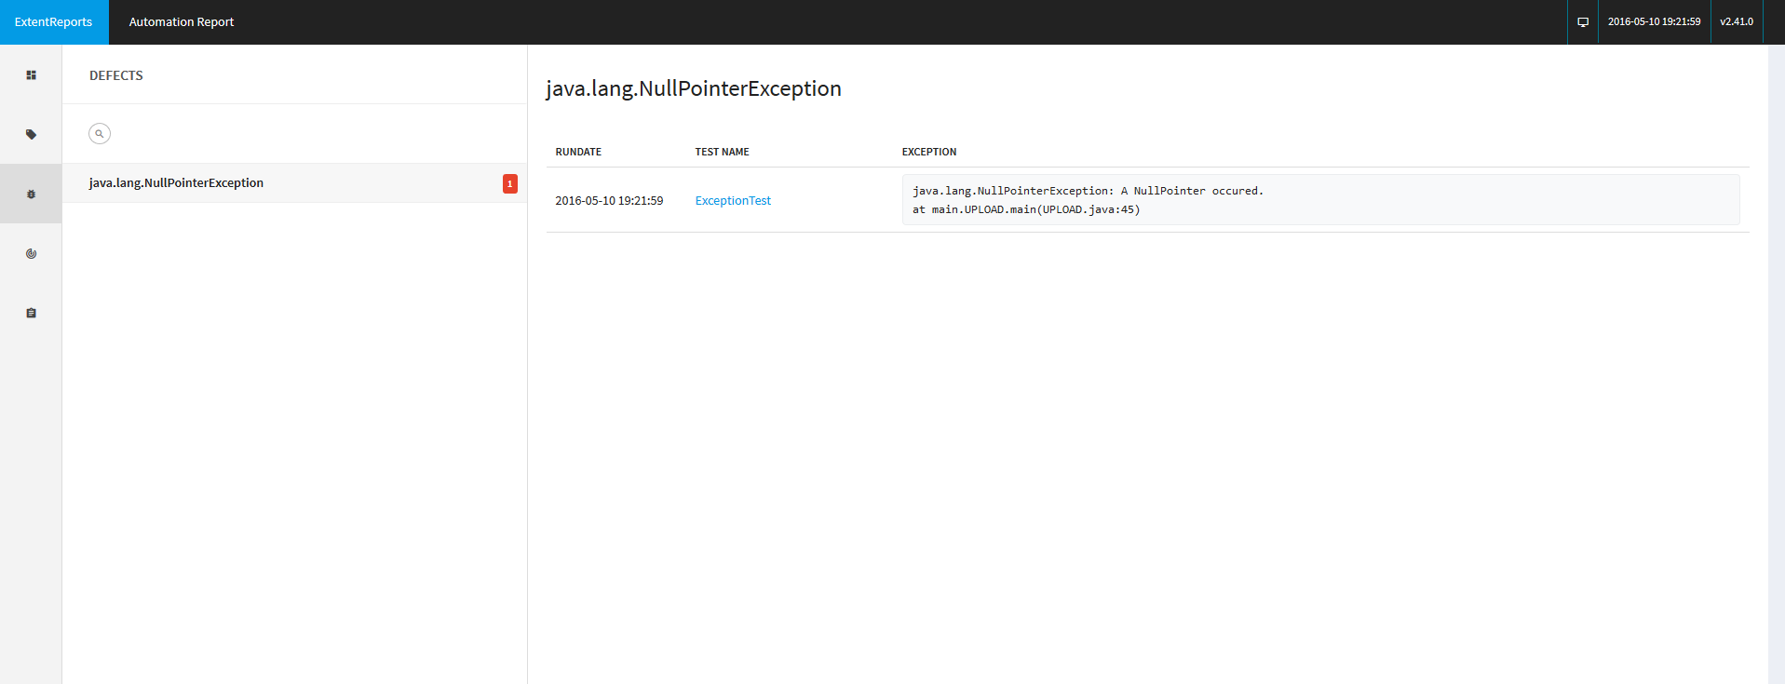Image resolution: width=1785 pixels, height=684 pixels.
Task: Click the run date cell 2016-05-10 19:21:59
Action: tap(609, 201)
